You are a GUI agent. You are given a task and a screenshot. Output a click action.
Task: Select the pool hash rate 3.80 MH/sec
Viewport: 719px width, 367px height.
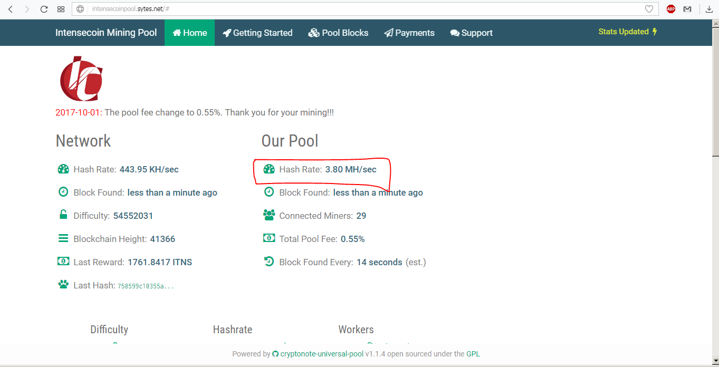(x=351, y=169)
